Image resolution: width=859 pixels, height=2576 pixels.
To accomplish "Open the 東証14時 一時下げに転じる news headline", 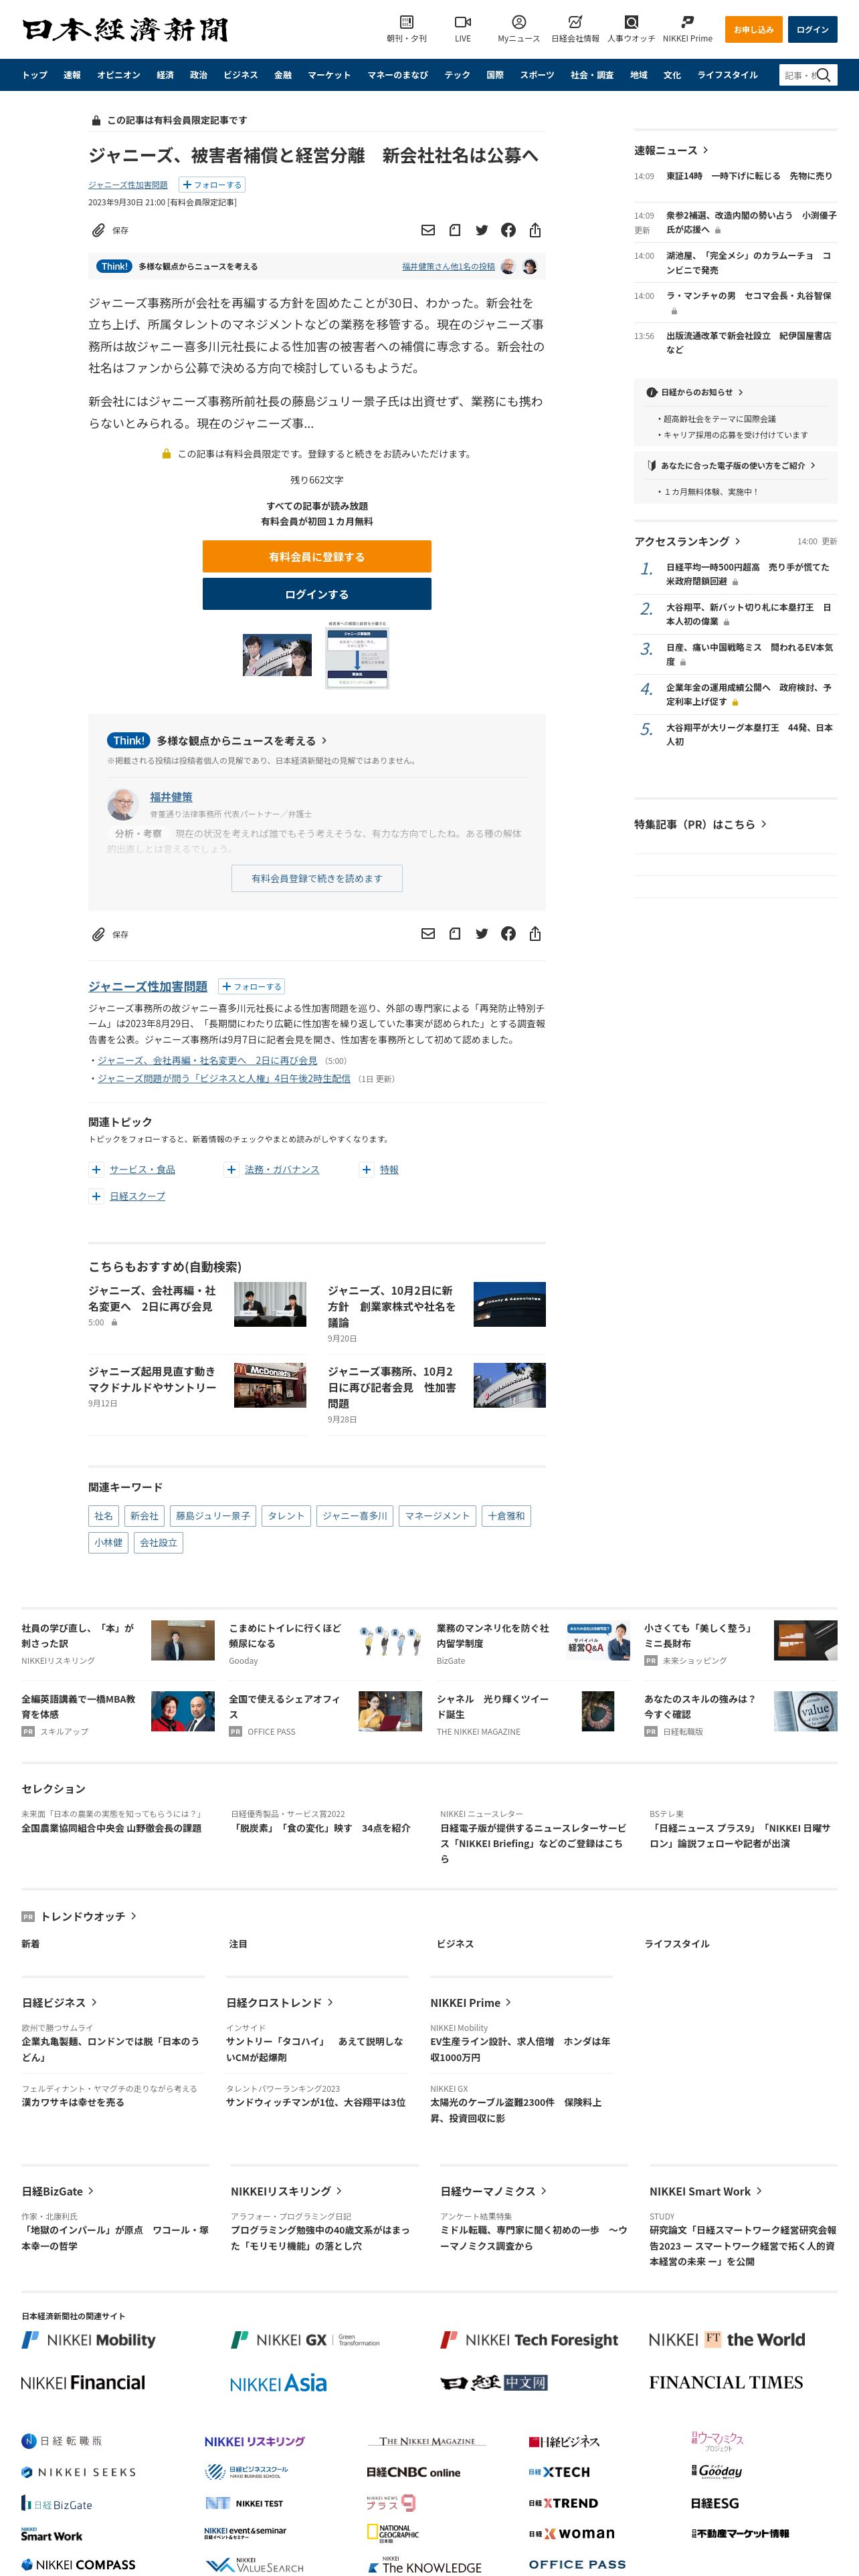I will 749,176.
